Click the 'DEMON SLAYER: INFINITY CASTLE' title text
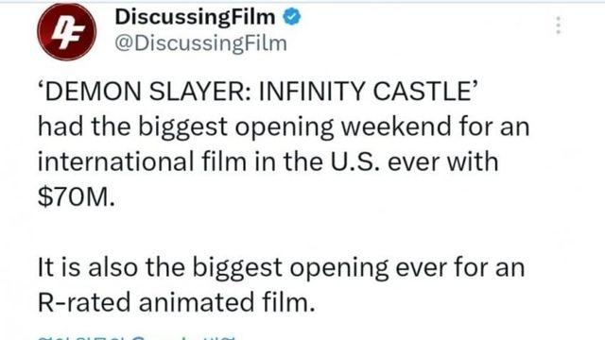Image resolution: width=605 pixels, height=340 pixels. [x=258, y=92]
